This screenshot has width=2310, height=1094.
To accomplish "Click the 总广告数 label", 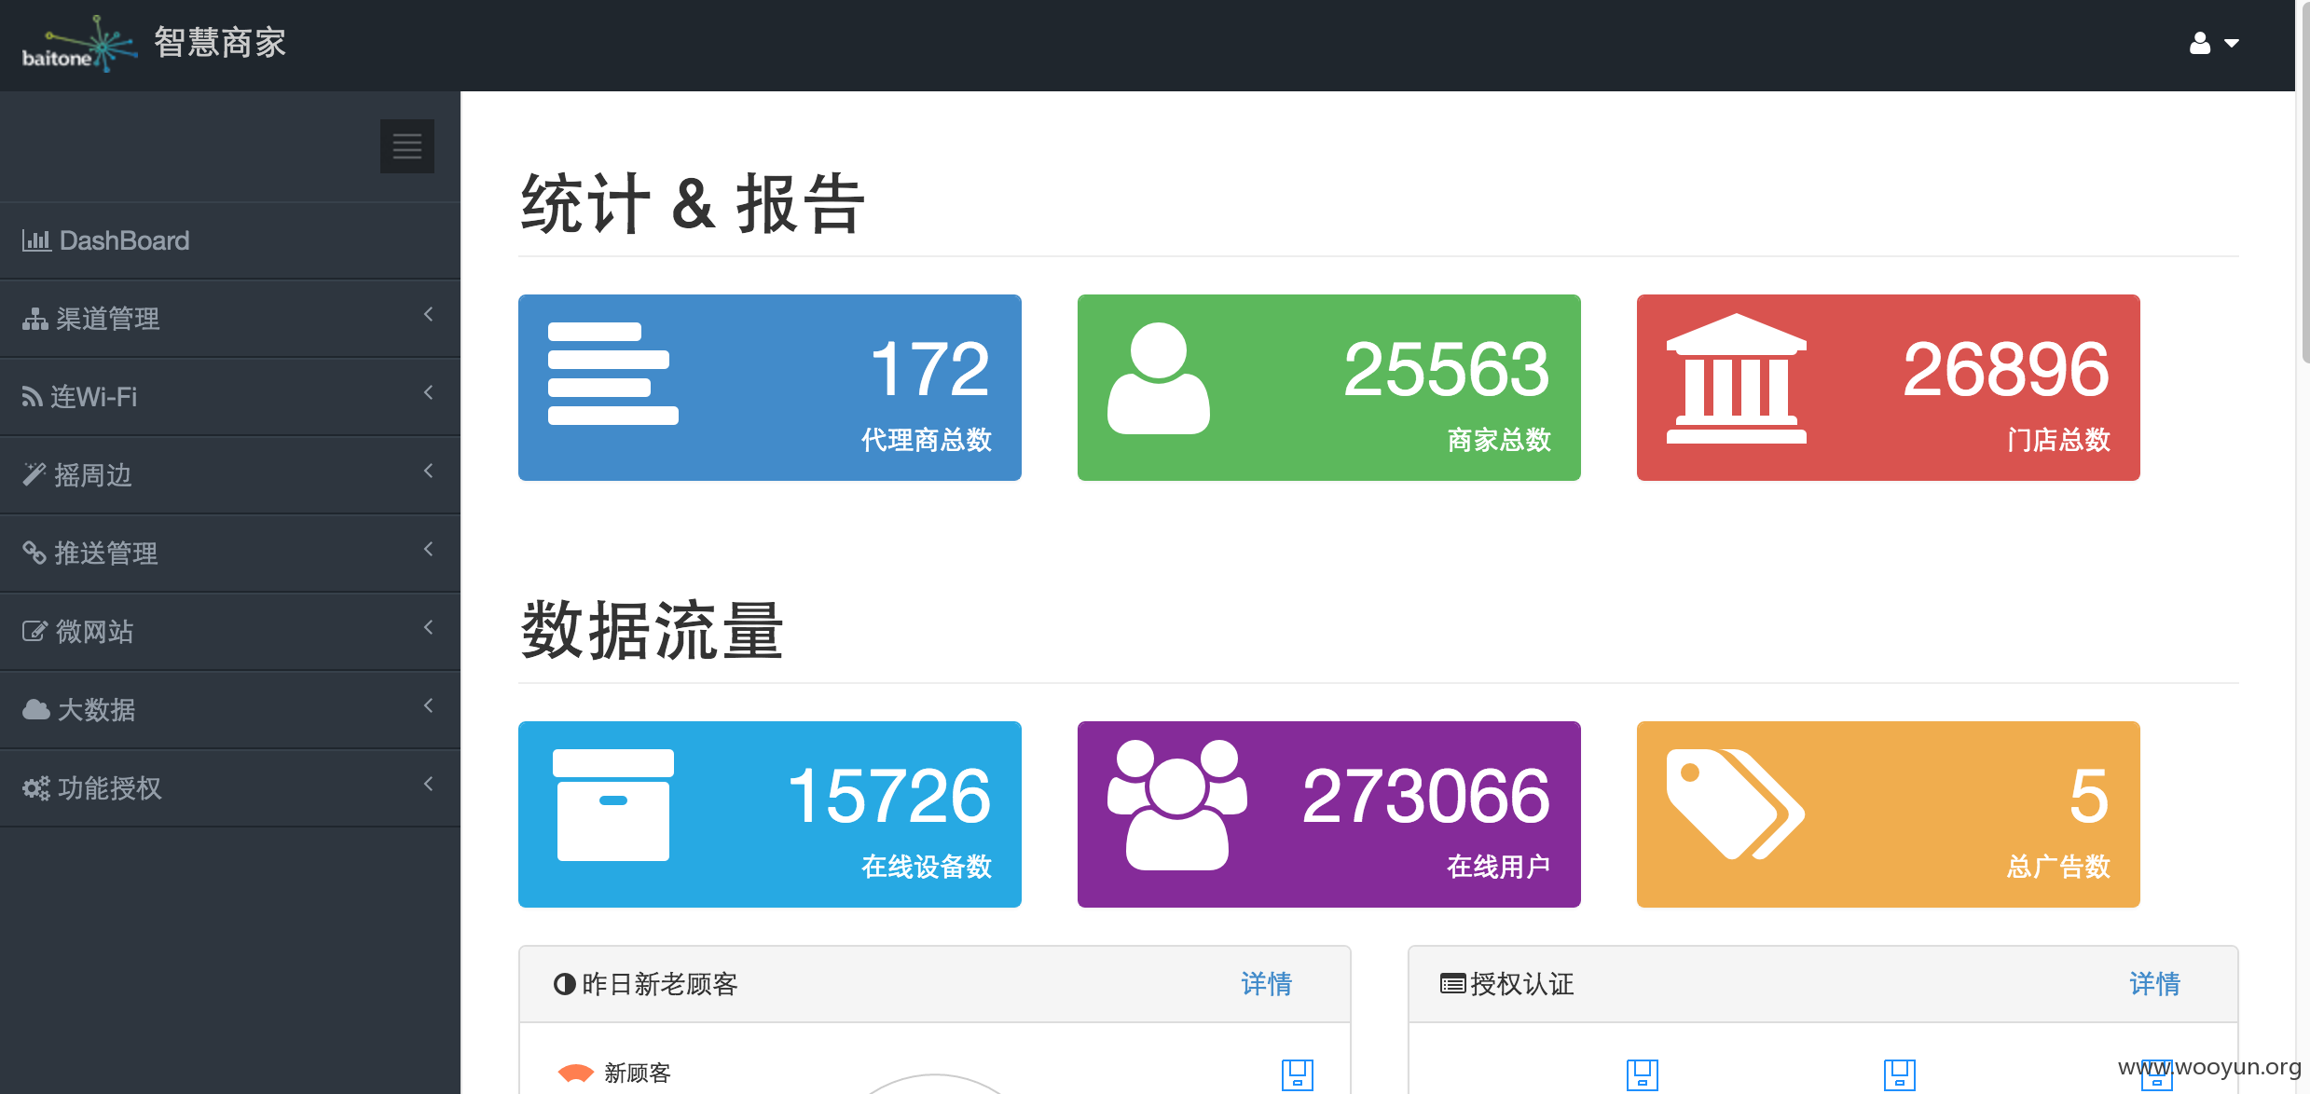I will pos(2058,867).
